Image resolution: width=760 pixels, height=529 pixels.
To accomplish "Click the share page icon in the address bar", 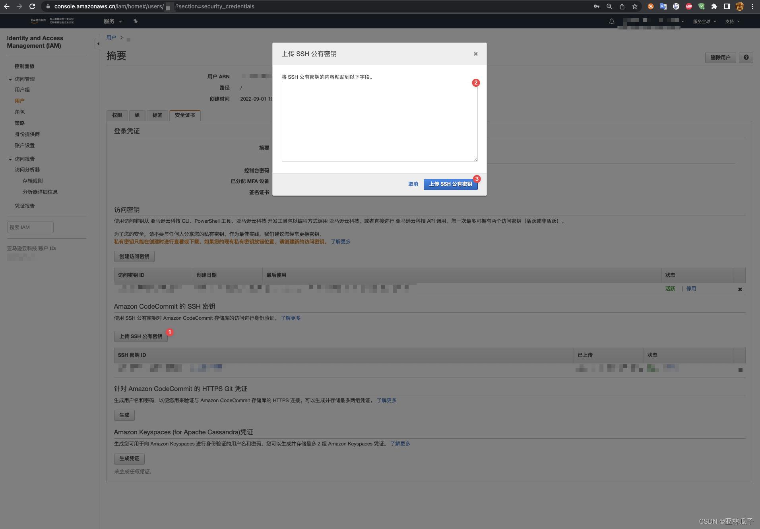I will tap(622, 6).
